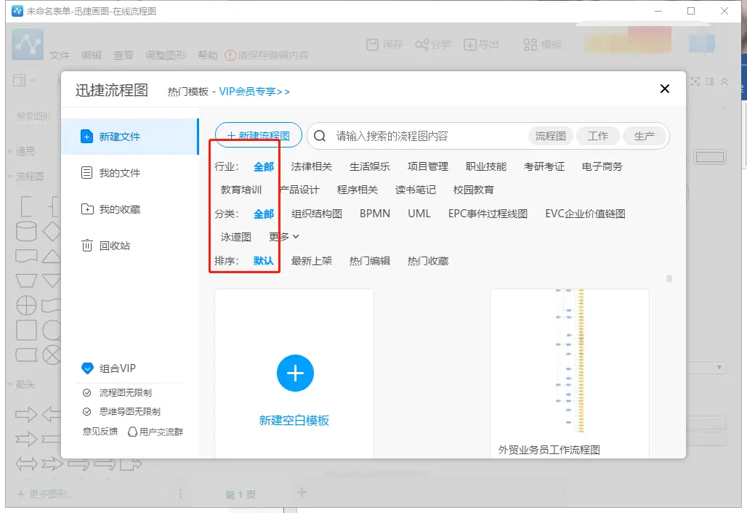Screen dimensions: 747x513
Task: Open the 外贸业务员工作流程图 template thumbnail
Action: pos(569,362)
